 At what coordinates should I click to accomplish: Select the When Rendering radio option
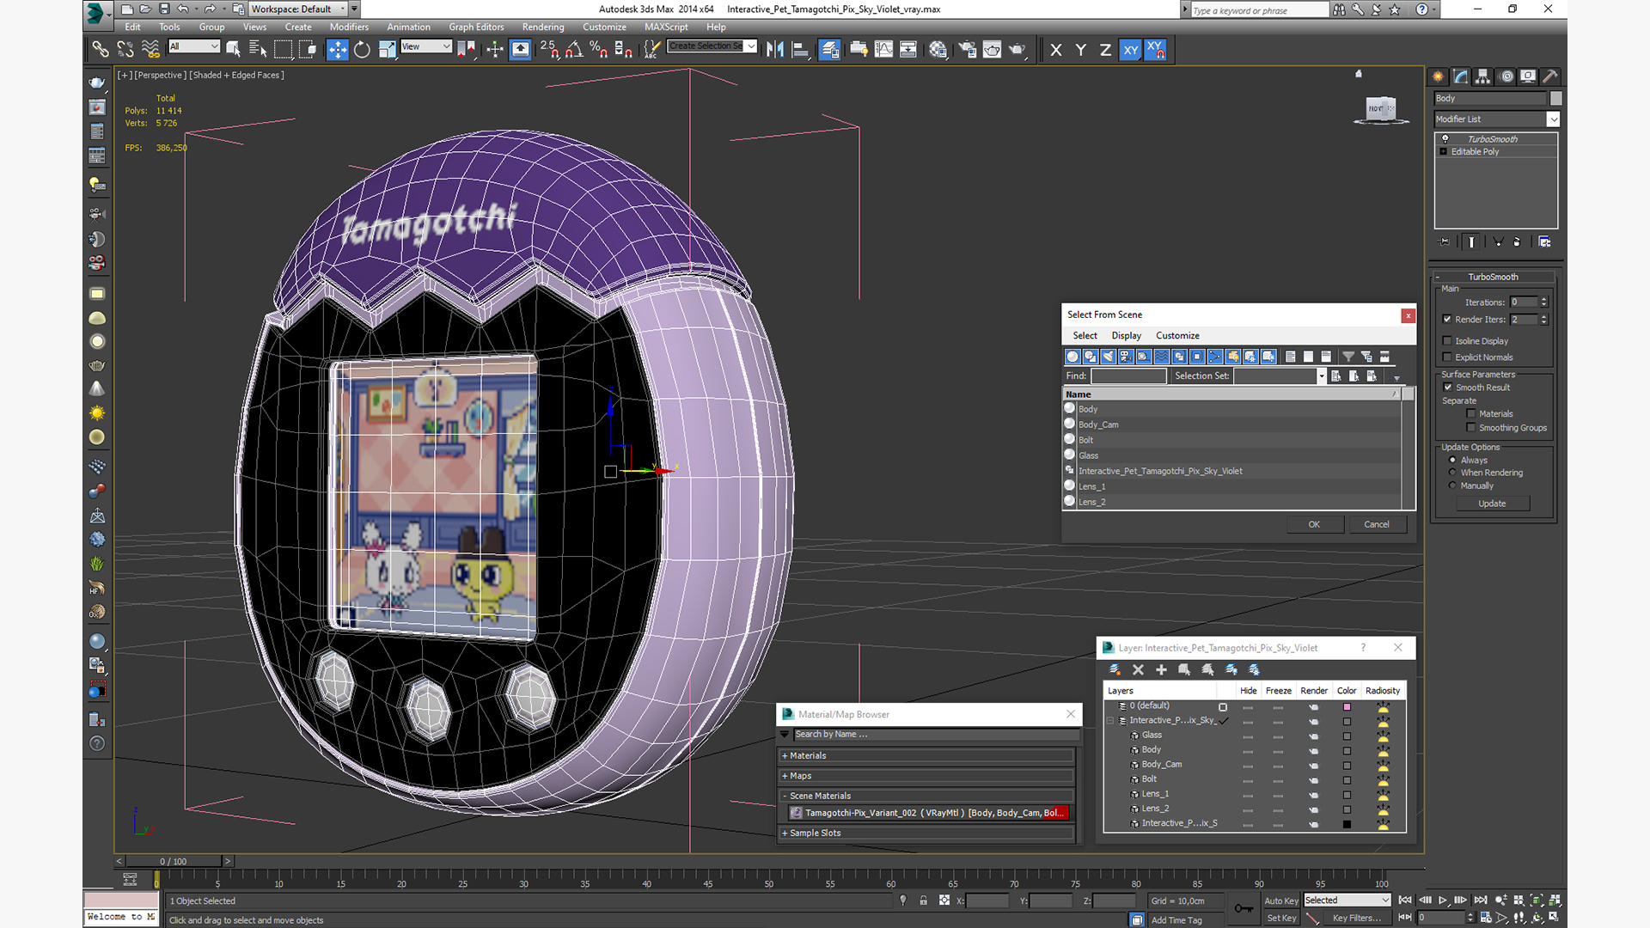point(1452,473)
